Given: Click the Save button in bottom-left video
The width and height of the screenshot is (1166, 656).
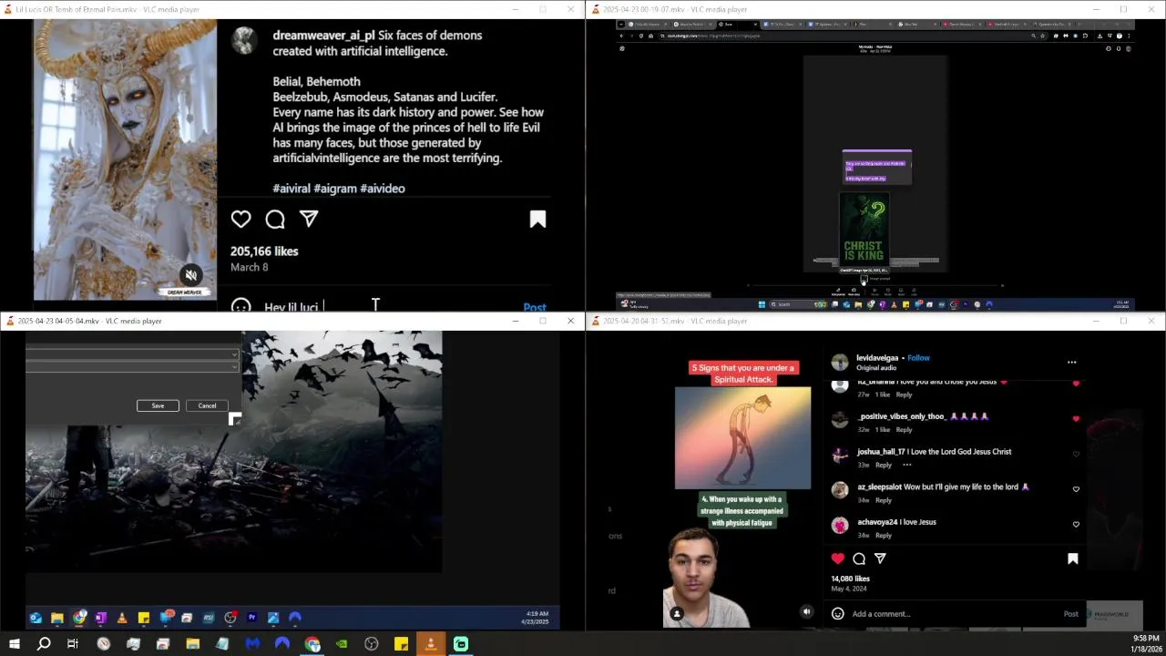Looking at the screenshot, I should click(158, 405).
